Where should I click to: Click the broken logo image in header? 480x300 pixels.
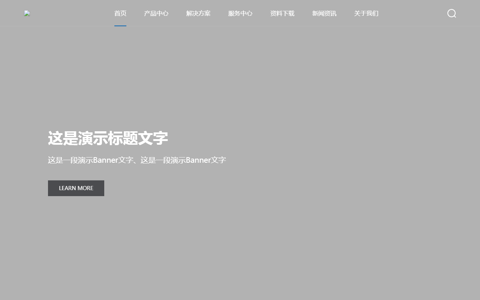coord(27,13)
